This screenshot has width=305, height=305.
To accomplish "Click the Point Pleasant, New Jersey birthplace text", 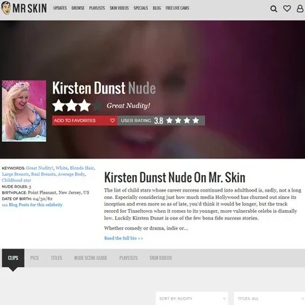I will tap(58, 192).
